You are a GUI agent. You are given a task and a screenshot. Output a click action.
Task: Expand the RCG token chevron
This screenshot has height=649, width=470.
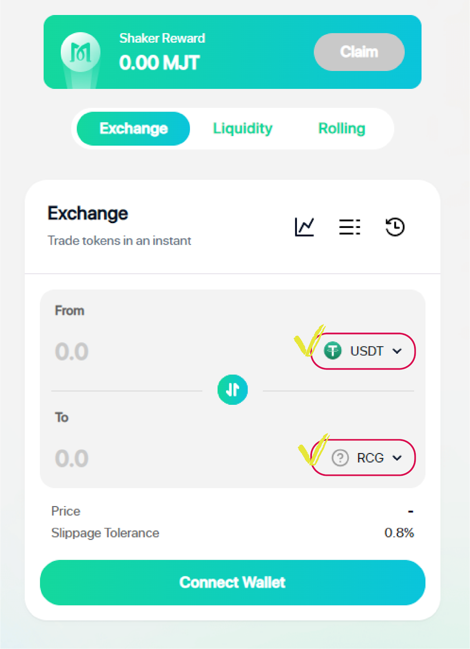(397, 458)
